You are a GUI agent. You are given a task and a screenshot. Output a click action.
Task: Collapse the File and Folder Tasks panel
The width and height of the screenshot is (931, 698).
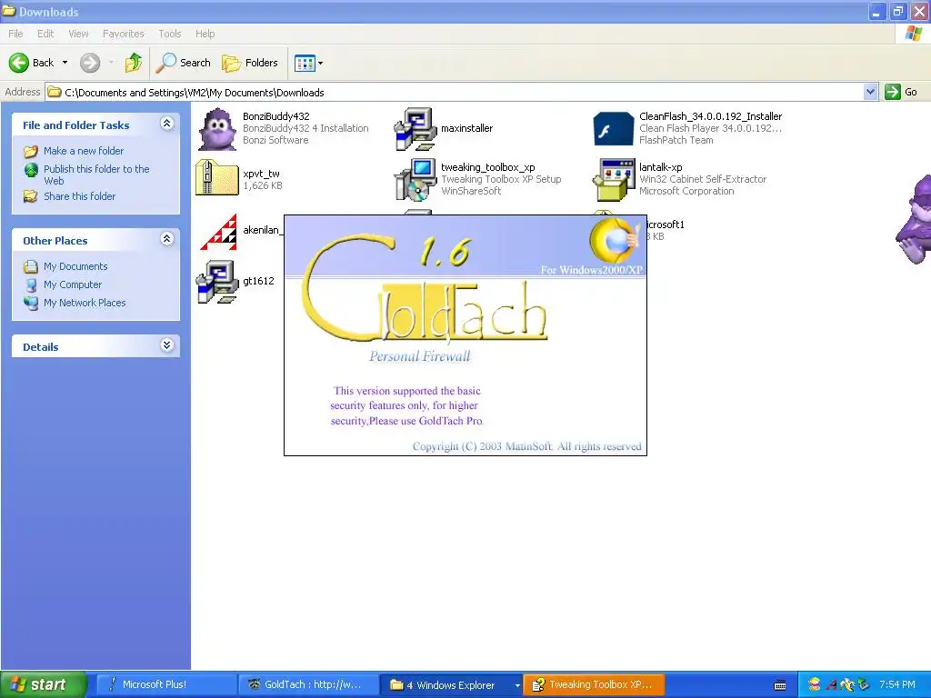click(167, 124)
